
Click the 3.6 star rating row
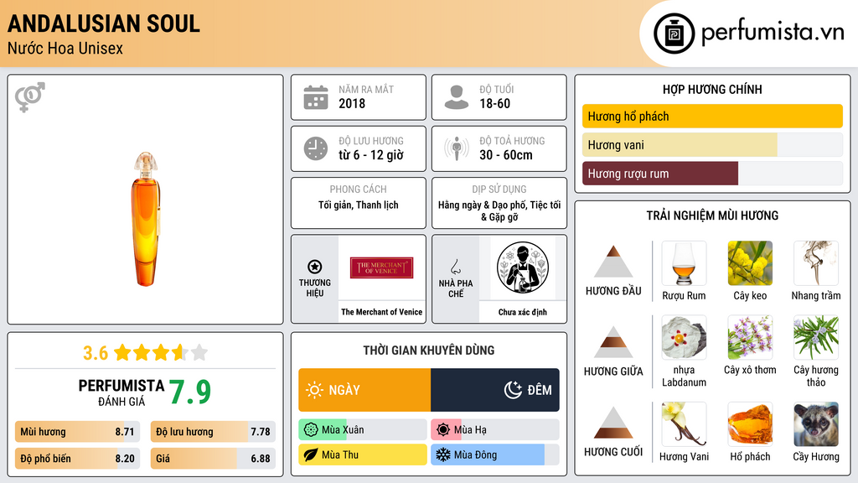[x=145, y=353]
